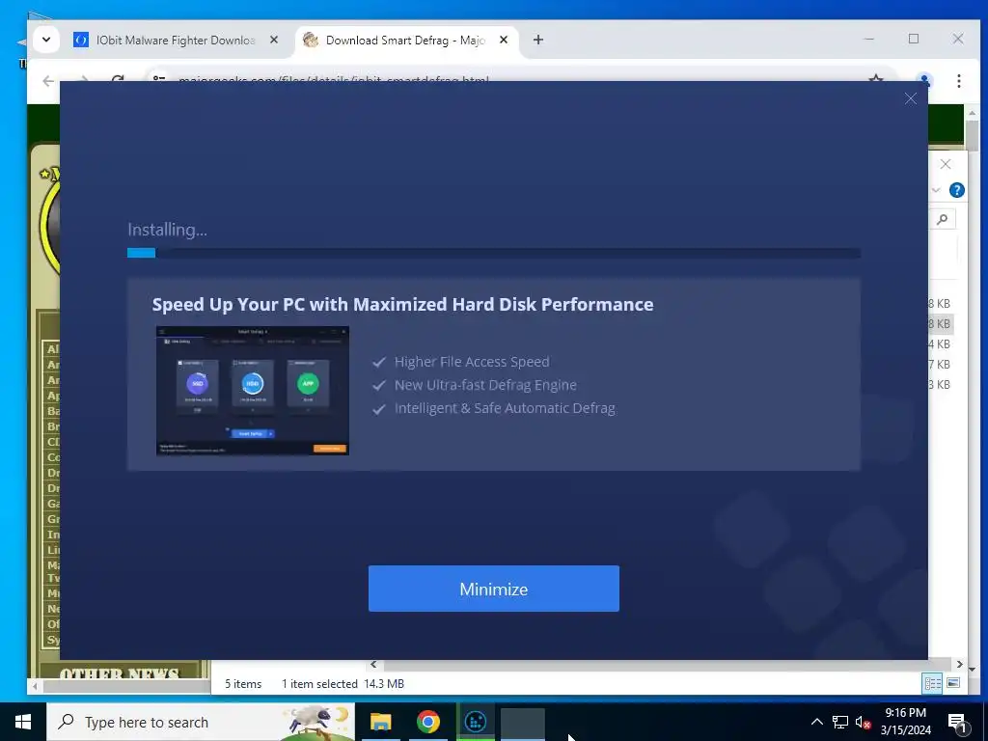Click Chrome's back navigation arrow

coord(48,80)
